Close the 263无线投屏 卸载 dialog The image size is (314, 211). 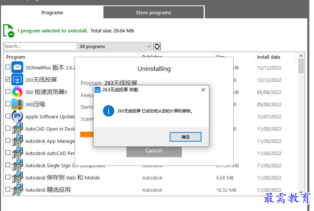tap(203, 90)
